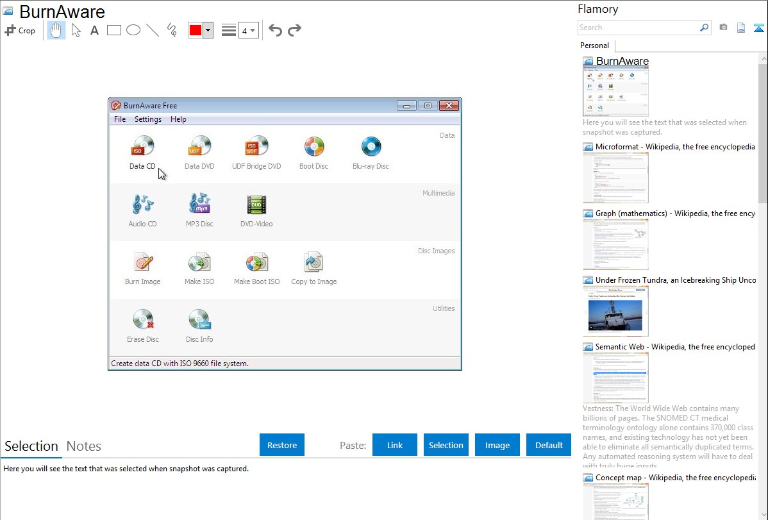
Task: Open the Under Frozen Tundra snapshot thumbnail
Action: (x=615, y=311)
